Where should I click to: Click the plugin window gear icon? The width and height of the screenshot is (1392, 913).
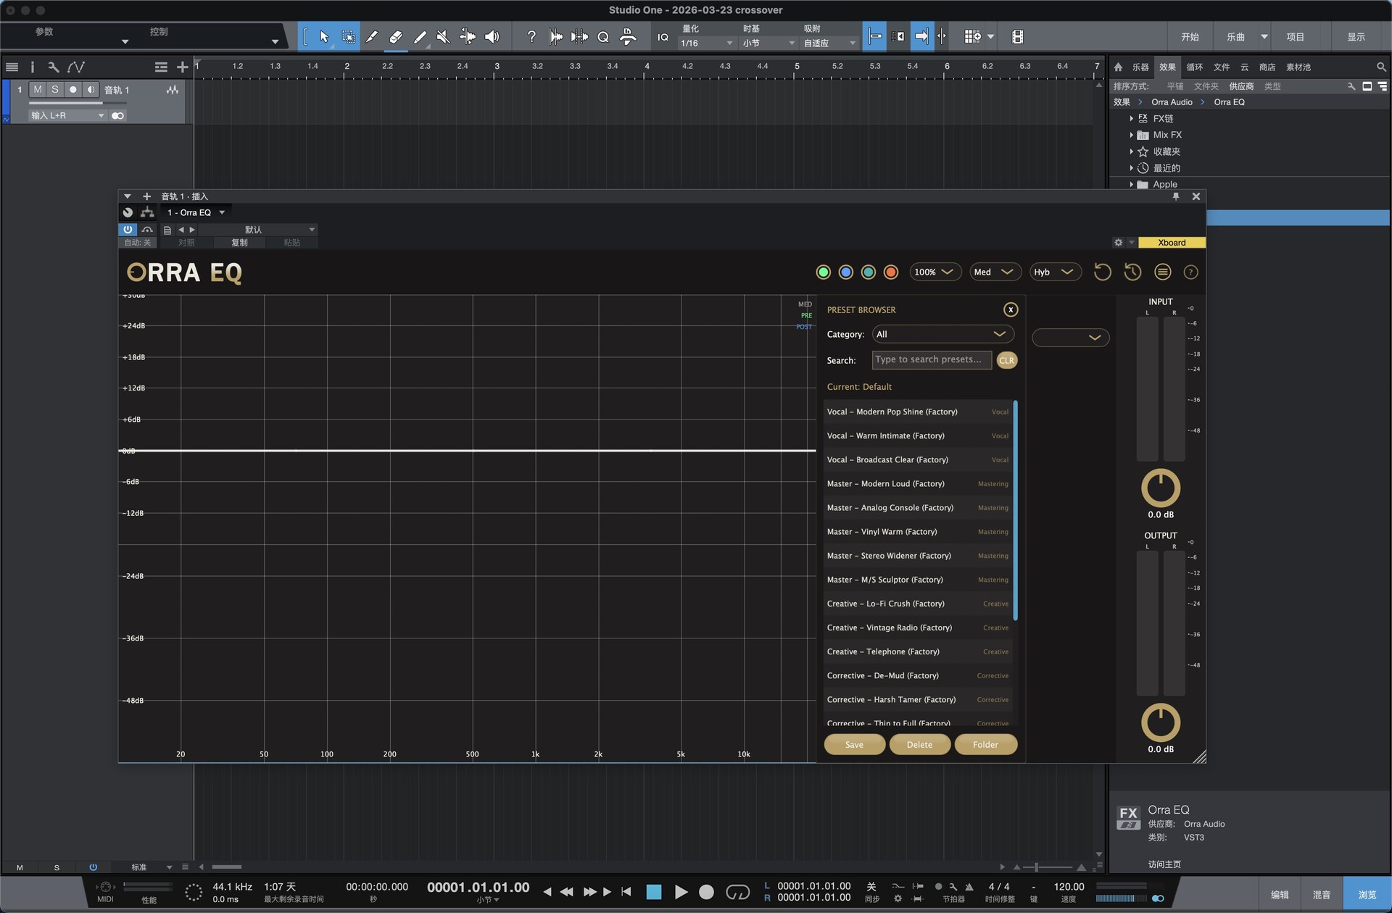[1118, 243]
